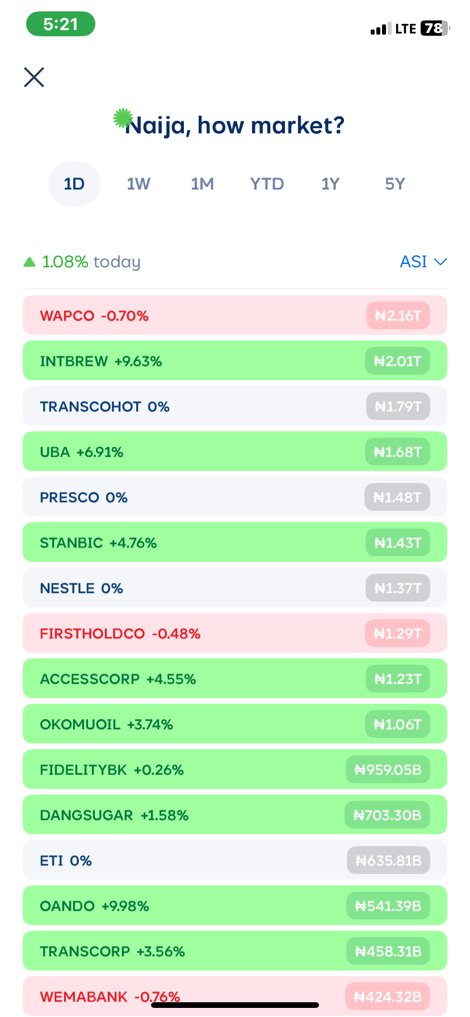This screenshot has height=1017, width=470.
Task: Tap the LTE battery status indicator
Action: (434, 28)
